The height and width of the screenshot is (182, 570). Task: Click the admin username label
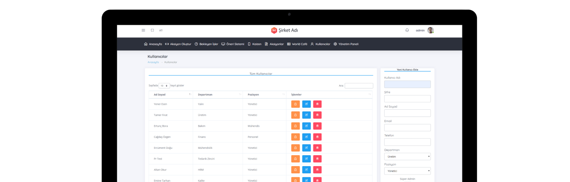click(x=420, y=30)
